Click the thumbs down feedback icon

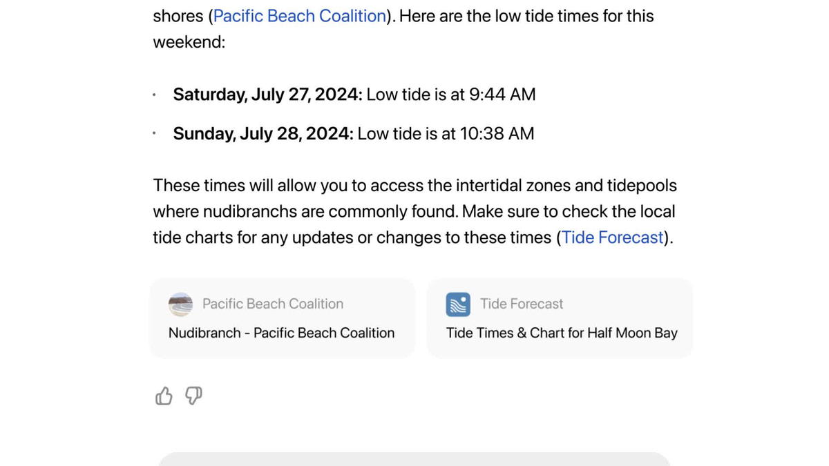[194, 396]
